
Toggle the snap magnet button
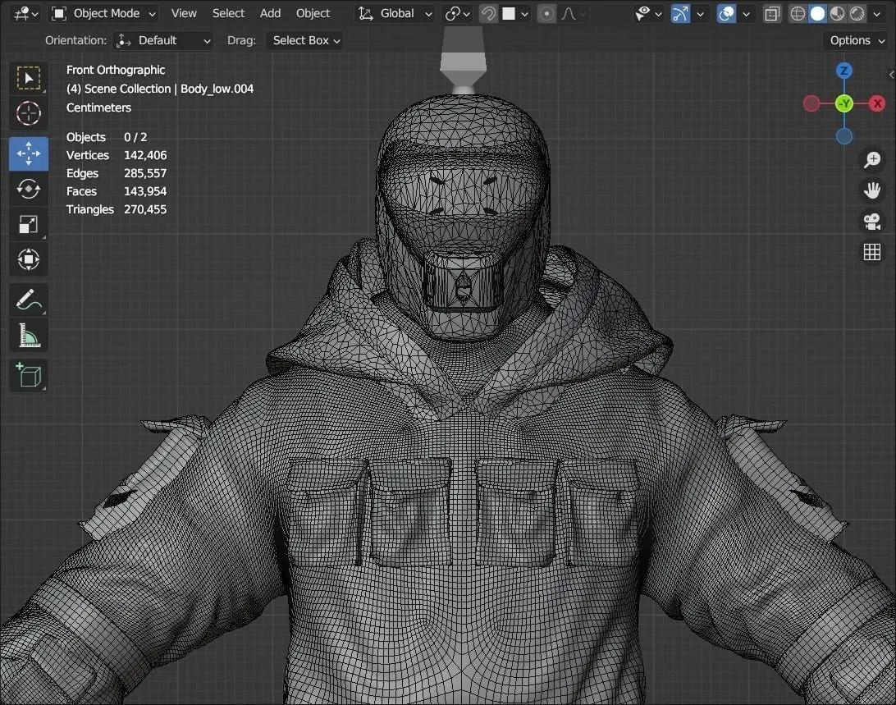tap(488, 13)
